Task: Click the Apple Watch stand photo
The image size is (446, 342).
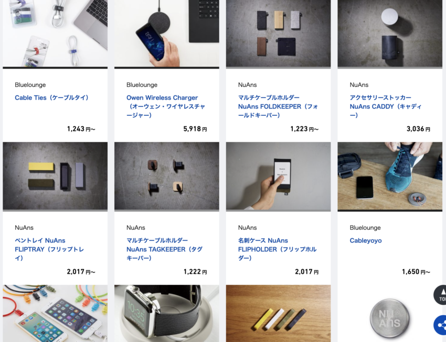Action: [x=167, y=313]
